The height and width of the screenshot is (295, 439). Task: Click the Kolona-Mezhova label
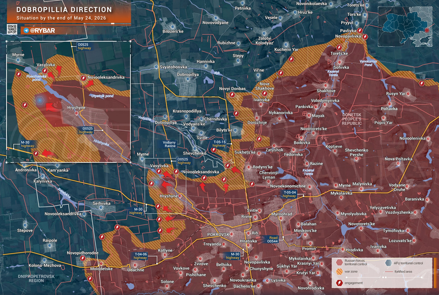tap(45, 265)
